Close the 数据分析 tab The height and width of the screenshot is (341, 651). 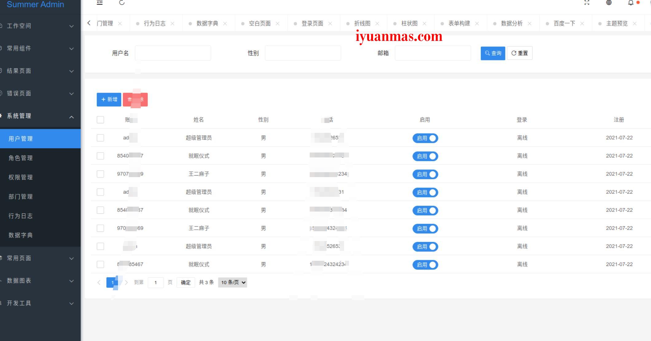click(529, 24)
